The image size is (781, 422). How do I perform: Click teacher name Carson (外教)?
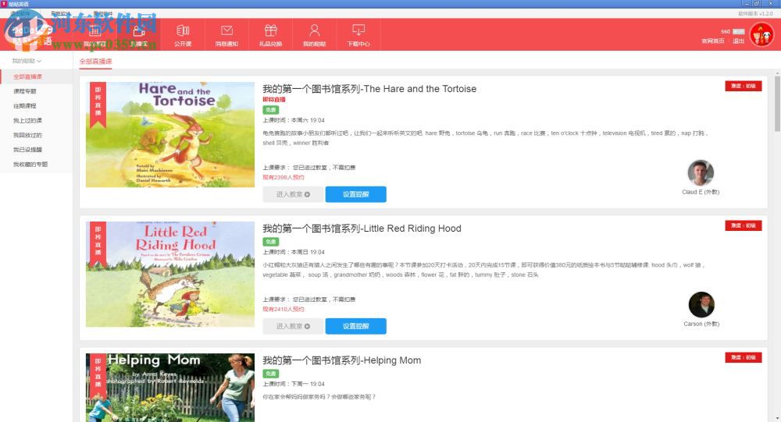pos(701,324)
